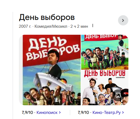Select the top-right poster with crowd pulling ship
The height and width of the screenshot is (119, 140).
(x=105, y=52)
